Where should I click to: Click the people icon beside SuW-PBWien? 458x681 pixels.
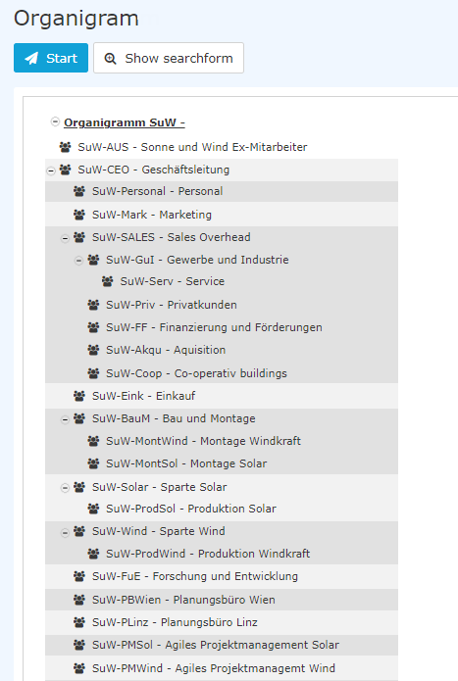click(x=79, y=600)
